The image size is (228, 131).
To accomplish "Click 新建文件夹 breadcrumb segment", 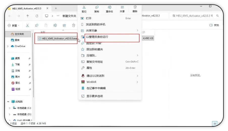I will 69,16.
